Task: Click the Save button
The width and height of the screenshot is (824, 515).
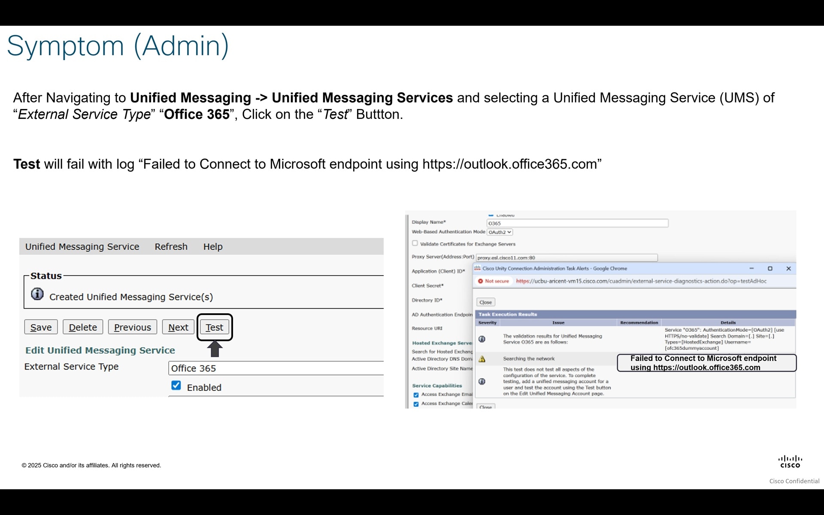Action: click(41, 327)
